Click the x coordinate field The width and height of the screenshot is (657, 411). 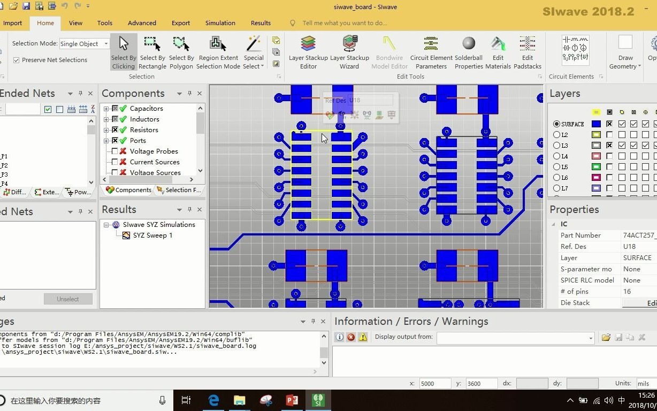pyautogui.click(x=434, y=383)
